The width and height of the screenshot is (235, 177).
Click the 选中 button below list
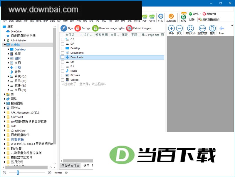(x=86, y=166)
